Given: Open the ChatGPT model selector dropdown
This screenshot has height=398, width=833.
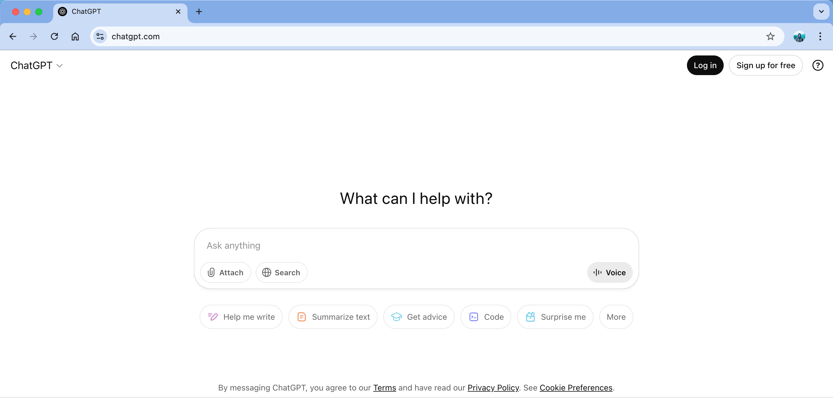Looking at the screenshot, I should point(36,66).
